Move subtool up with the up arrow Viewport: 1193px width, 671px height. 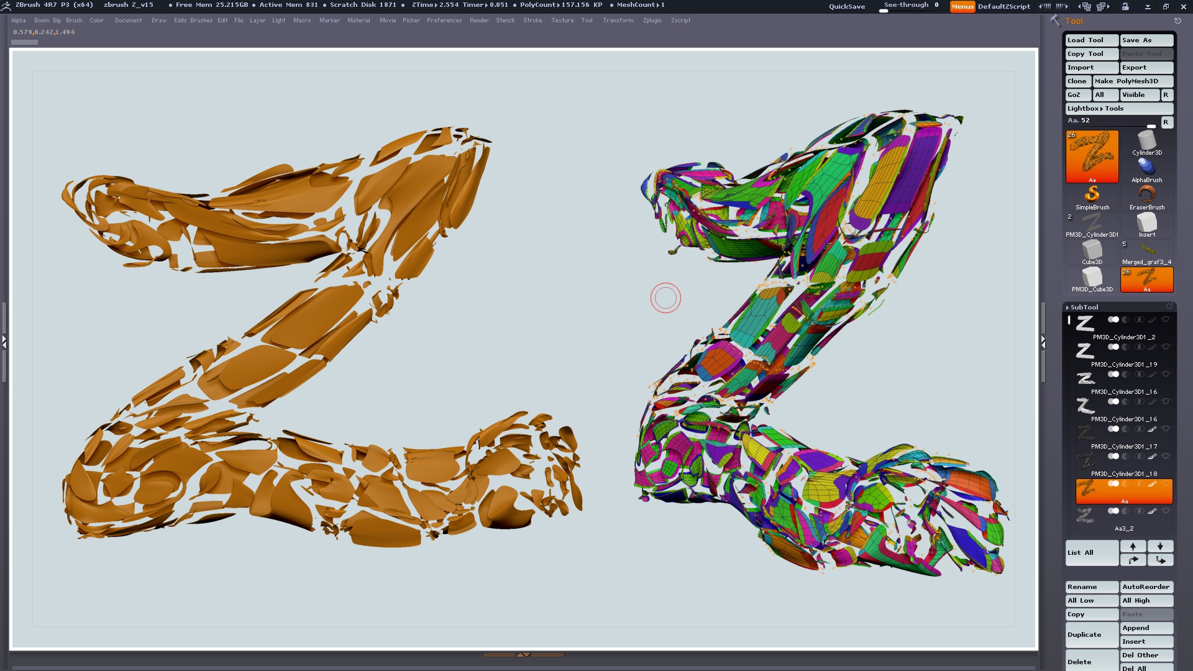(1133, 546)
